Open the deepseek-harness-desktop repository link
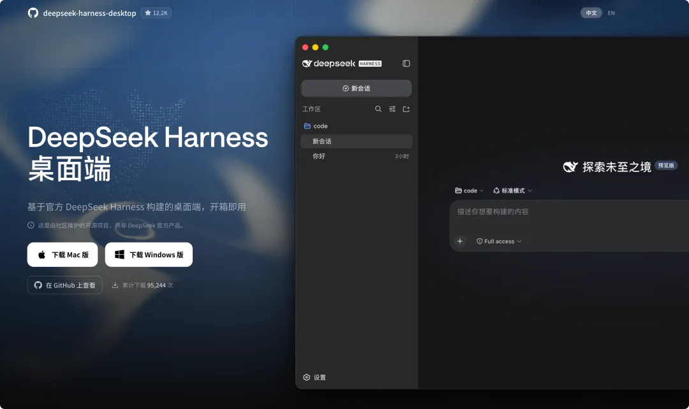689x409 pixels. click(x=90, y=13)
